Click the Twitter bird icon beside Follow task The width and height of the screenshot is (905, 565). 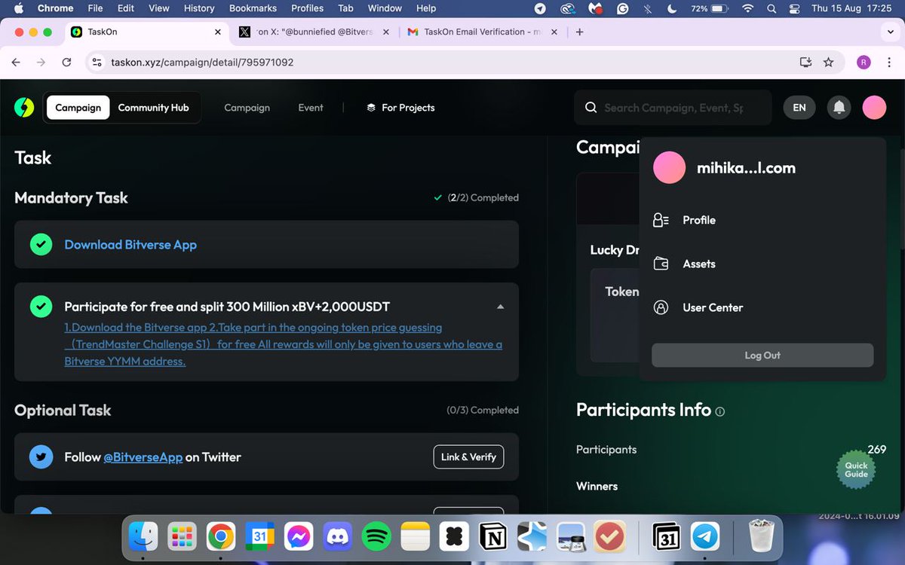point(41,457)
